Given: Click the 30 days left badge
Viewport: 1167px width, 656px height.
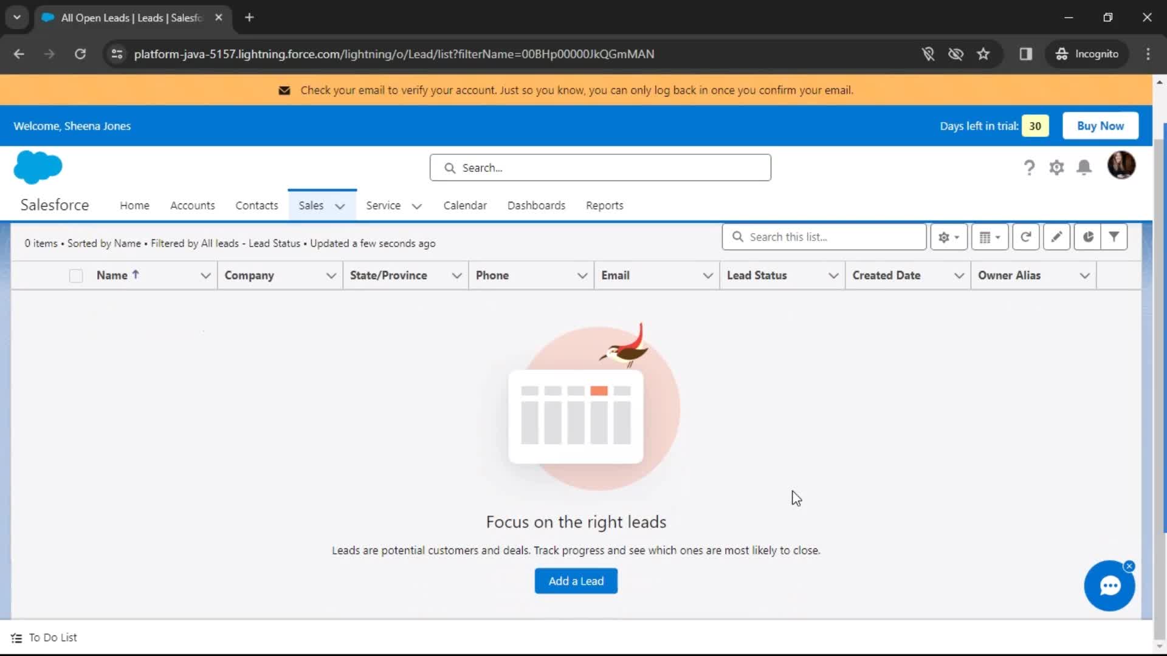Looking at the screenshot, I should pos(1035,126).
